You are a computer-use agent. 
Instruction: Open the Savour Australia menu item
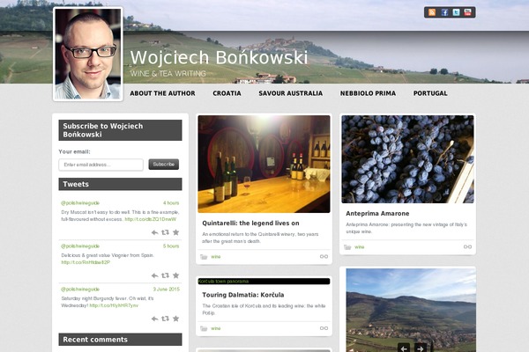(290, 93)
